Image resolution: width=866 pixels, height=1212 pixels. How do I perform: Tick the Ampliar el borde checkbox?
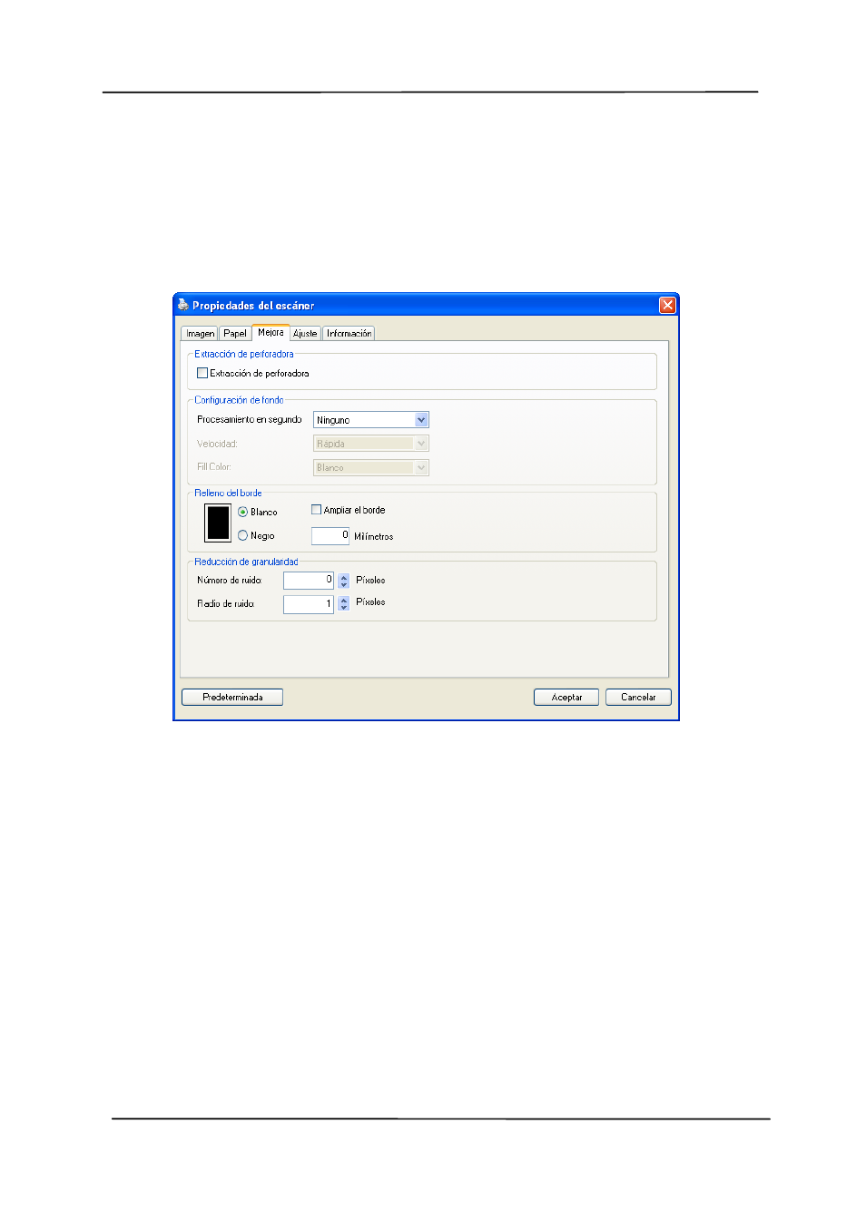[x=316, y=510]
